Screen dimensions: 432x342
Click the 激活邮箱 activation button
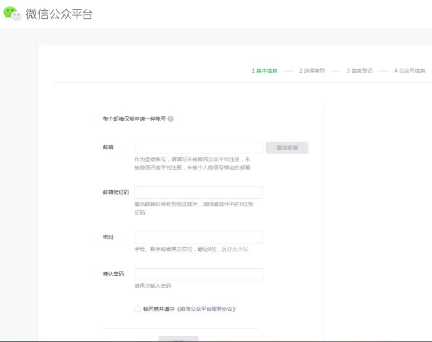tap(286, 147)
